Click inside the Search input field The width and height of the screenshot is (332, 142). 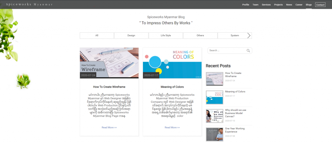click(x=227, y=51)
